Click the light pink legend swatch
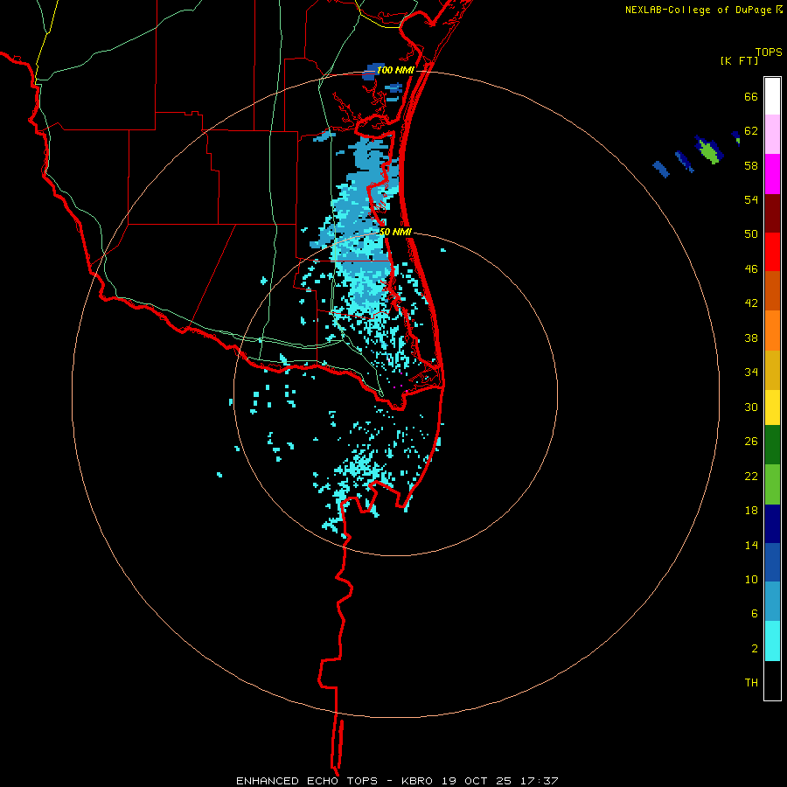This screenshot has width=787, height=787. tap(772, 134)
